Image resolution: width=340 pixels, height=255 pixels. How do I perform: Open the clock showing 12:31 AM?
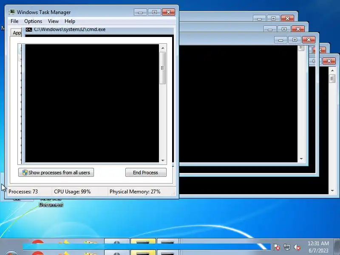[318, 247]
